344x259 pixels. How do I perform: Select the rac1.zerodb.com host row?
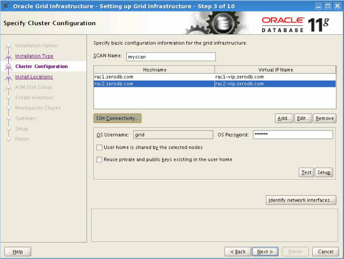154,77
